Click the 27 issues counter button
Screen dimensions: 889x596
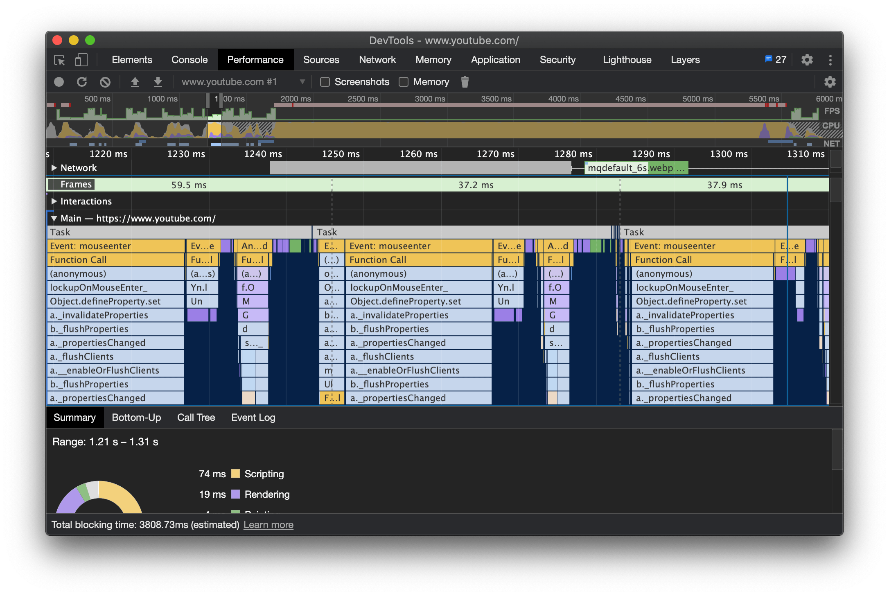tap(776, 60)
